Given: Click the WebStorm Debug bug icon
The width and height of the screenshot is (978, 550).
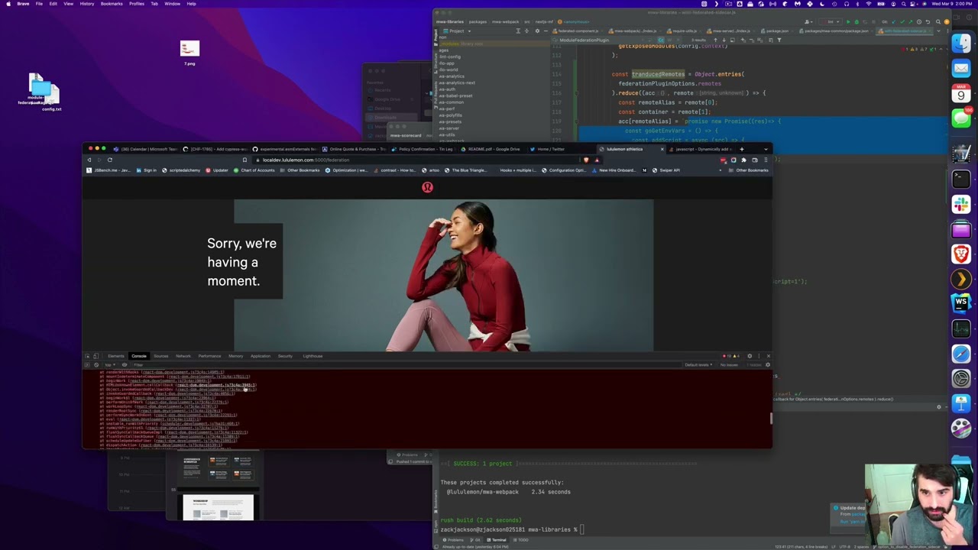Looking at the screenshot, I should click(857, 21).
